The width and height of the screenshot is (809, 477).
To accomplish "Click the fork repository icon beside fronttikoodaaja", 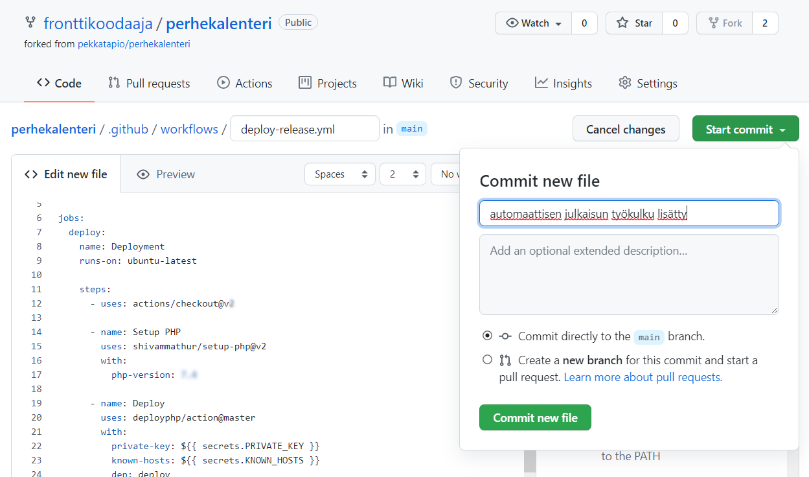I will [x=30, y=23].
